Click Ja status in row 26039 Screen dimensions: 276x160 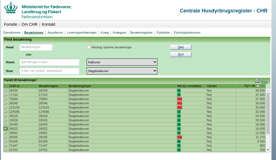(x=179, y=90)
